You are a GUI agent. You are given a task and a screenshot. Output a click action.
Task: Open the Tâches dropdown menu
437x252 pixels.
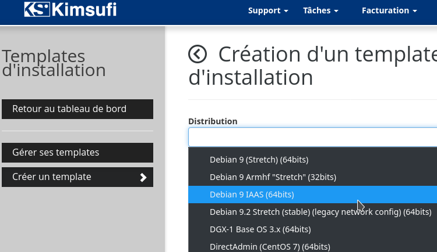click(x=320, y=10)
